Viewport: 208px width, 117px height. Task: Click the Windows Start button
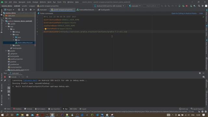click(2, 115)
